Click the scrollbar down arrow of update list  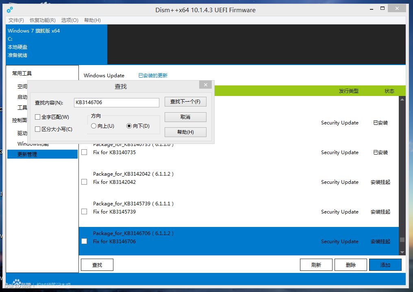[402, 252]
